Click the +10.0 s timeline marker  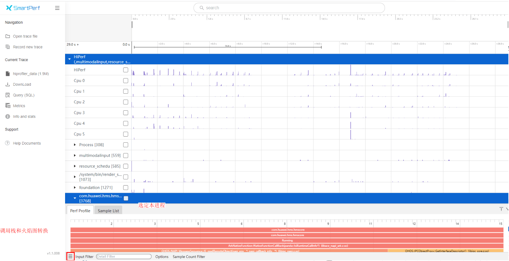coord(266,44)
